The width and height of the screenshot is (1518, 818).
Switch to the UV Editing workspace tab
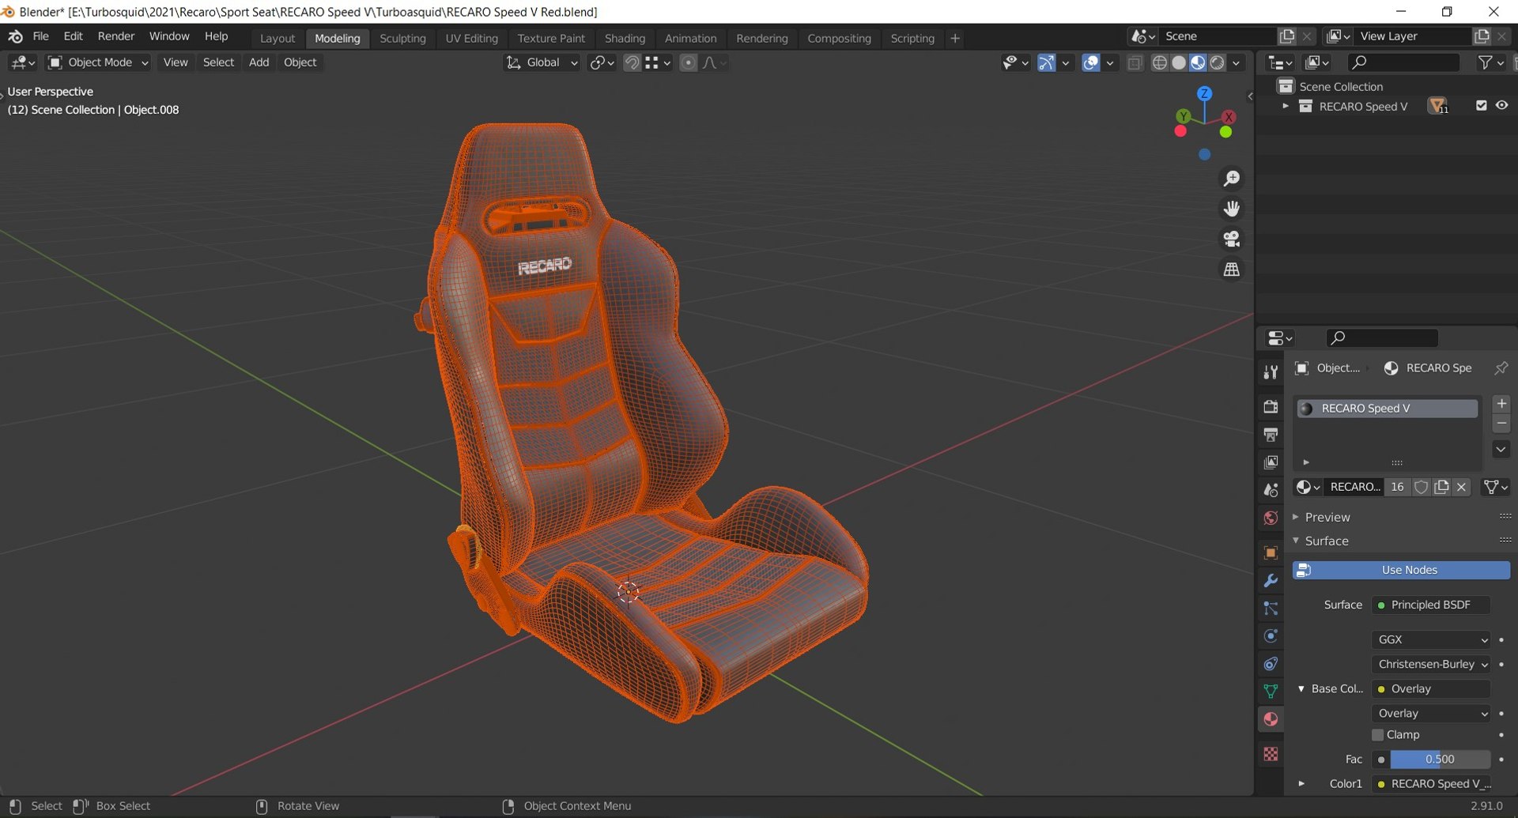point(472,38)
